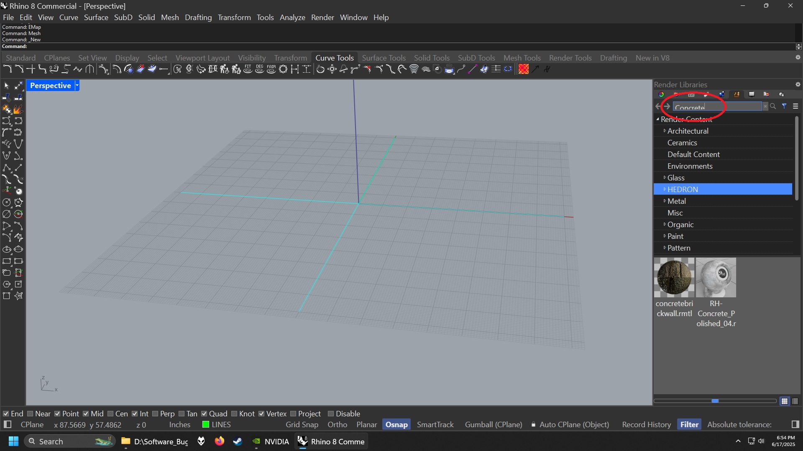Click the red checkered Environment Map icon

[523, 69]
